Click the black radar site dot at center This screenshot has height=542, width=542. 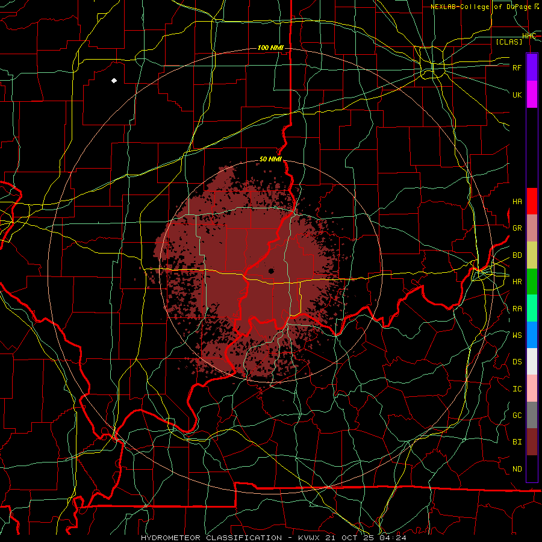[x=272, y=272]
